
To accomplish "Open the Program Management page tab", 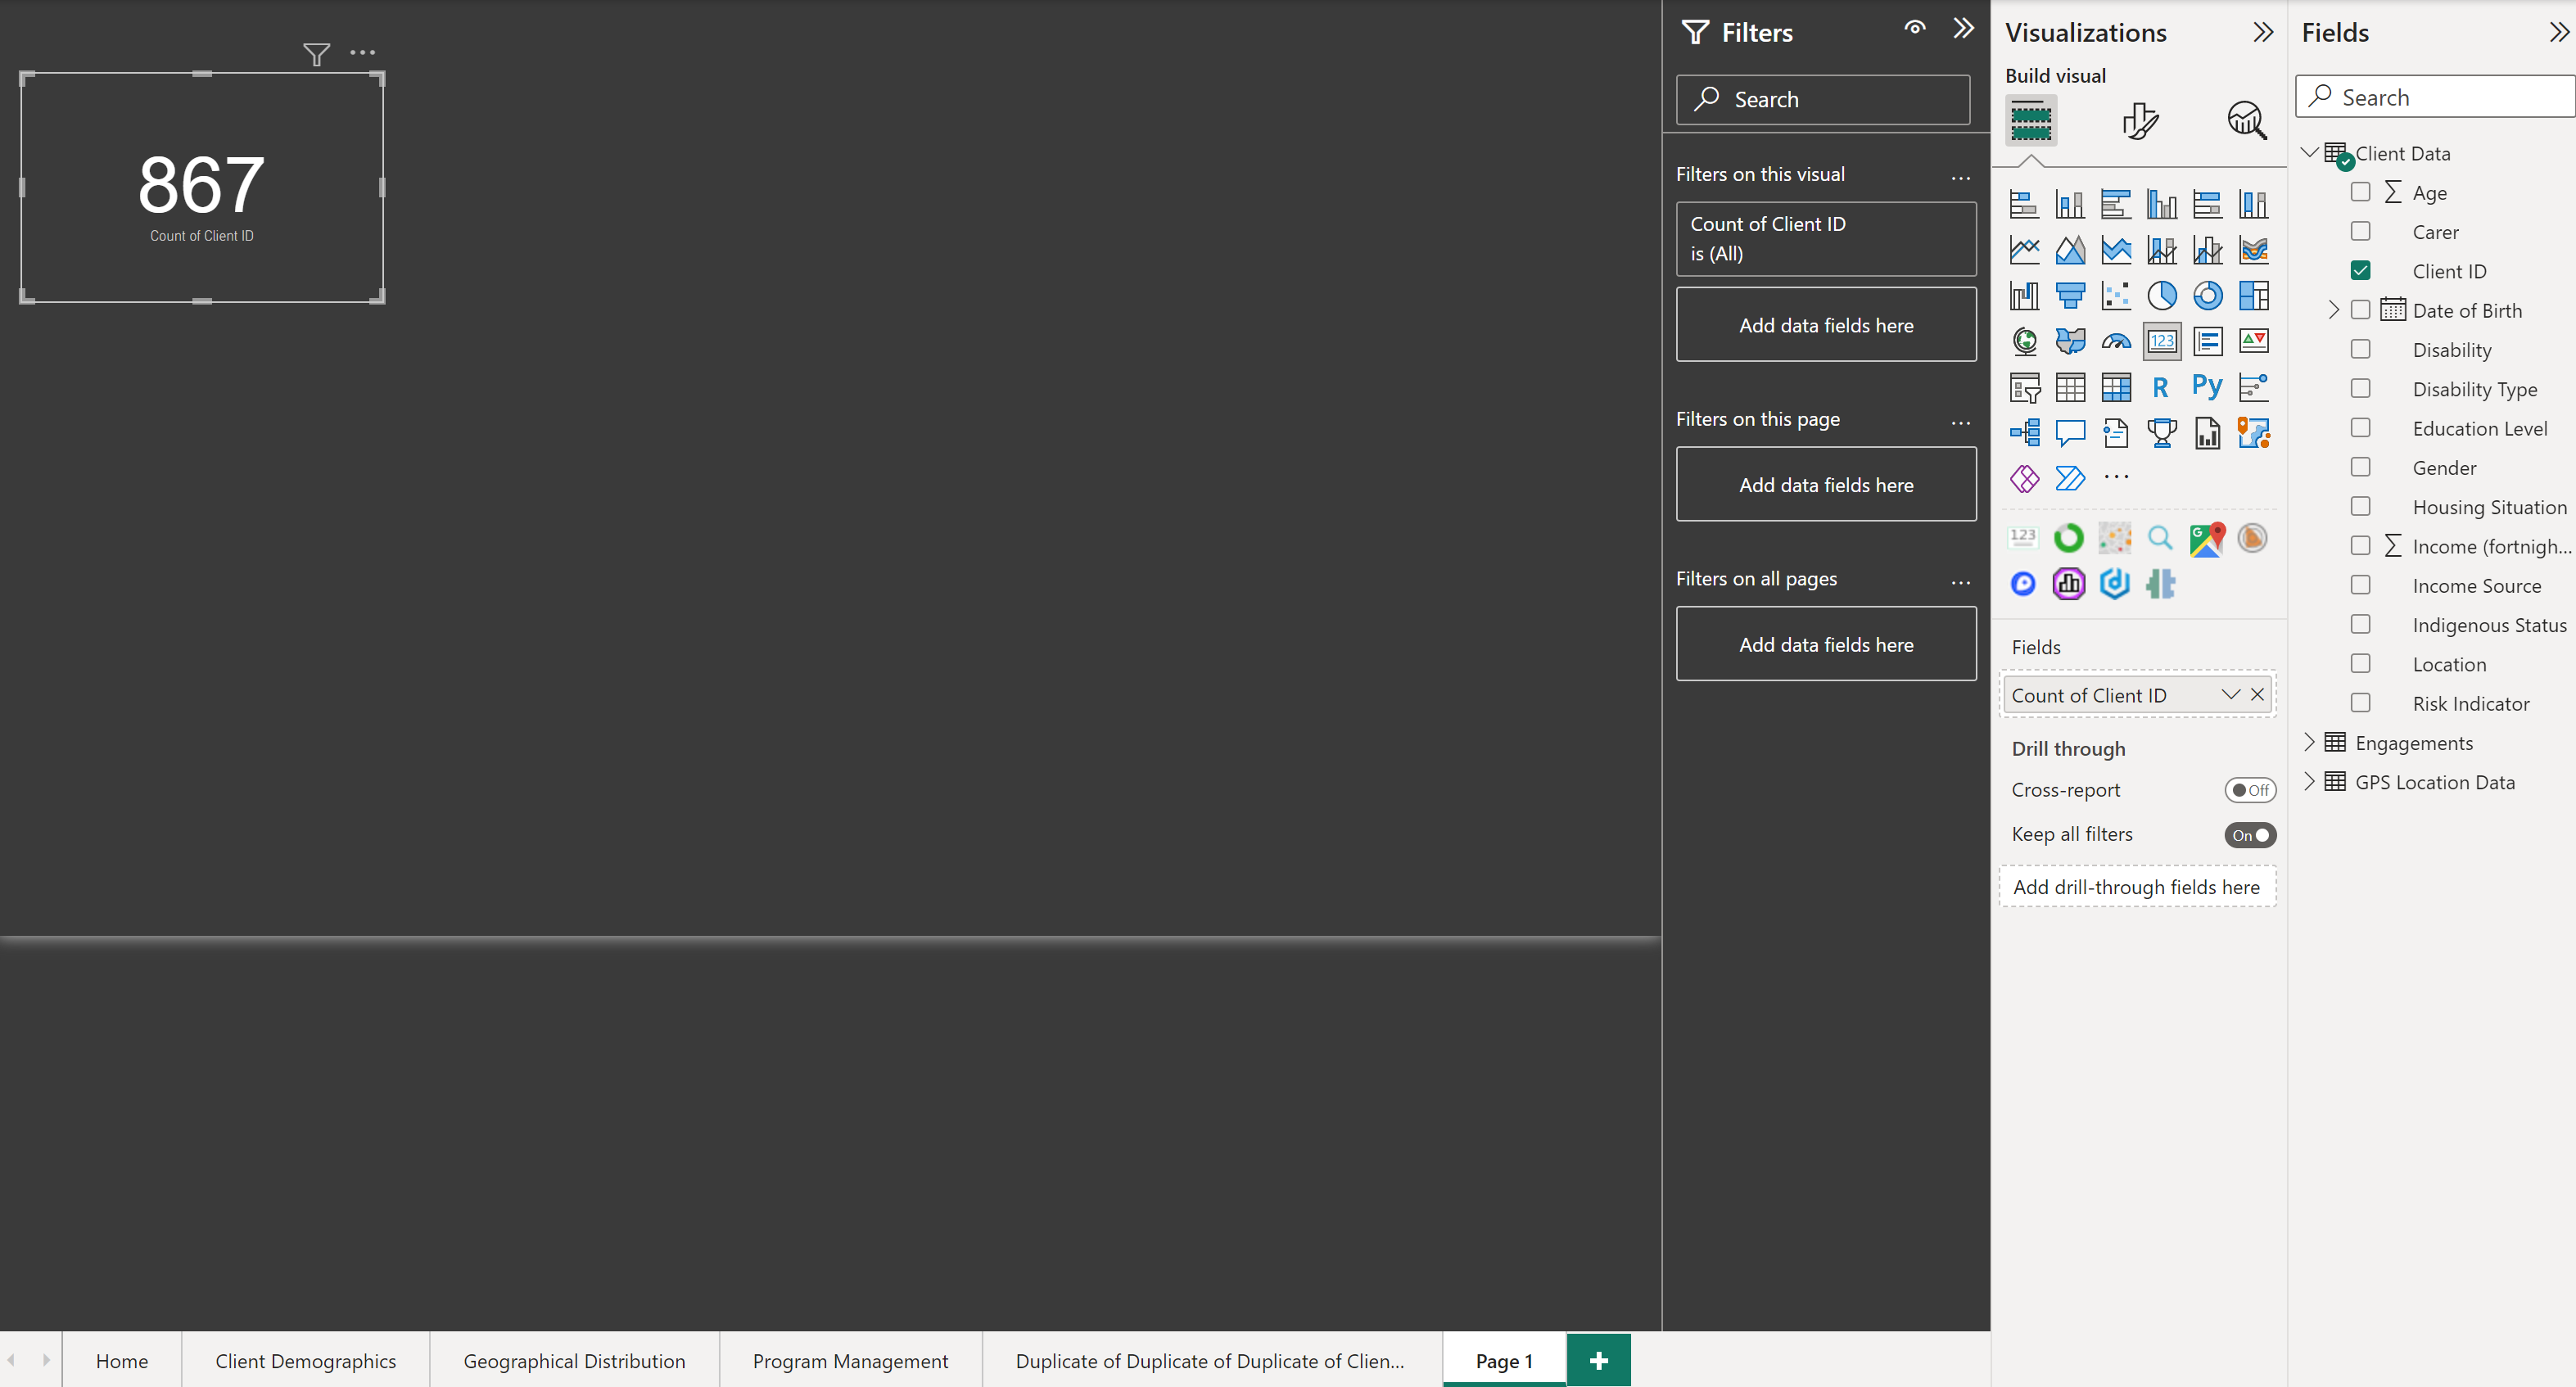I will [x=850, y=1361].
